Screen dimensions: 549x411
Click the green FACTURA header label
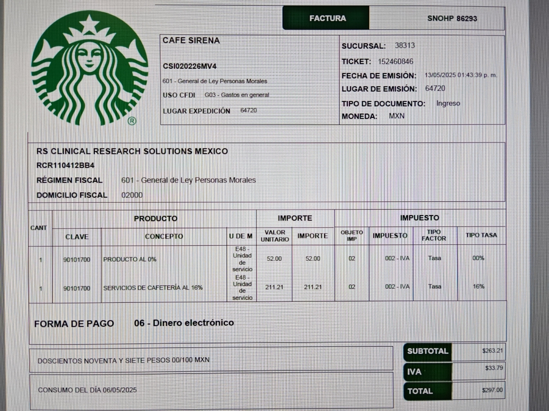(328, 19)
